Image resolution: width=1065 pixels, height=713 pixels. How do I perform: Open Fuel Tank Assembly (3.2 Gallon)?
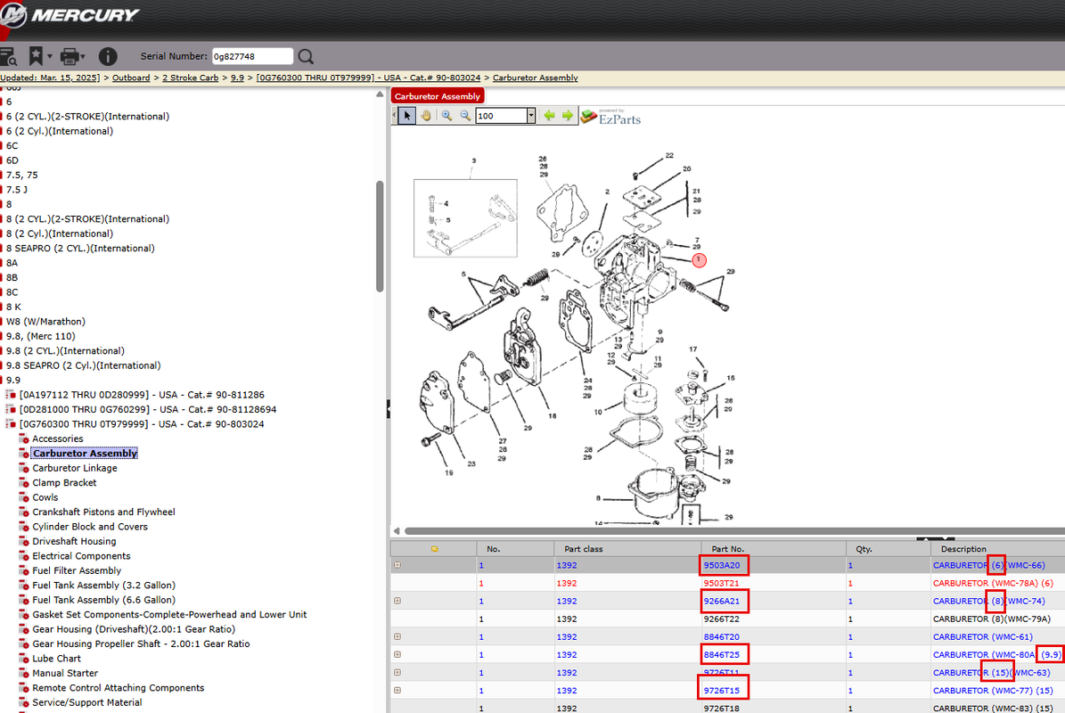click(x=104, y=586)
